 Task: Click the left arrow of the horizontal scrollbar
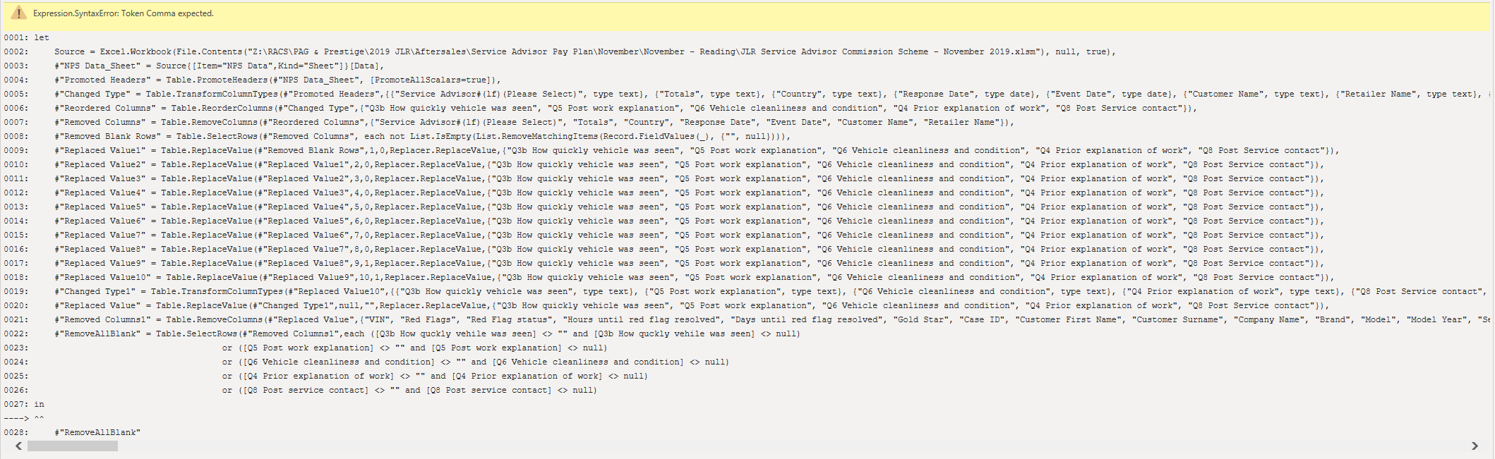18,446
